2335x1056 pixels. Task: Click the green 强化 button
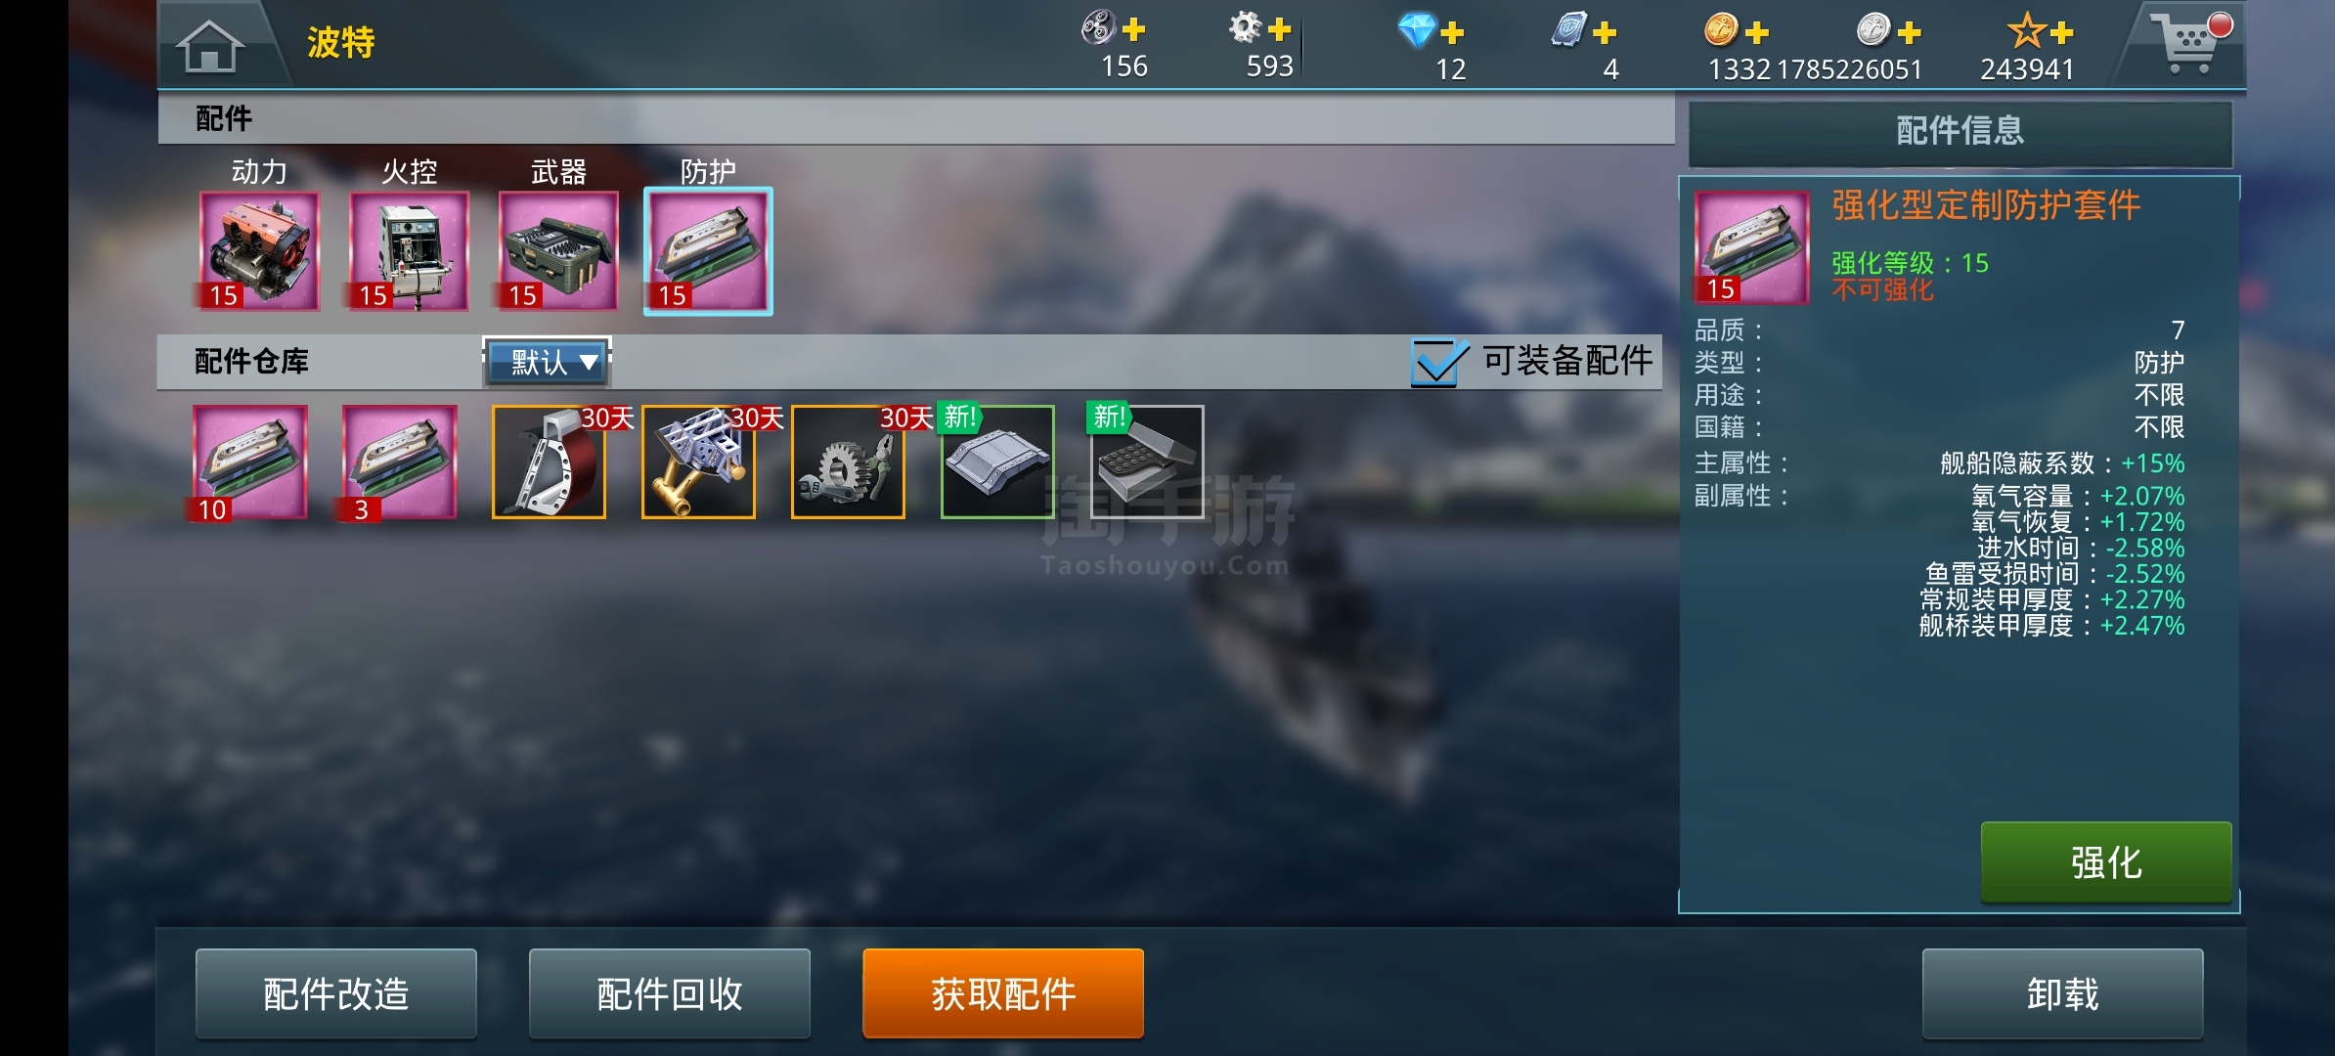pos(2106,862)
